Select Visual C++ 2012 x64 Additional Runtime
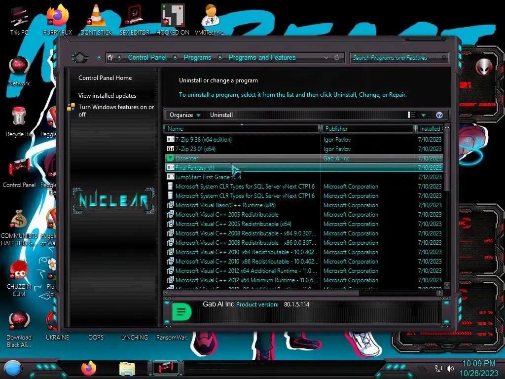 pos(304,271)
